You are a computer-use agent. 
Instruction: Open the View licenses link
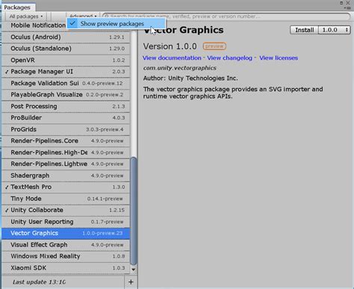[279, 58]
